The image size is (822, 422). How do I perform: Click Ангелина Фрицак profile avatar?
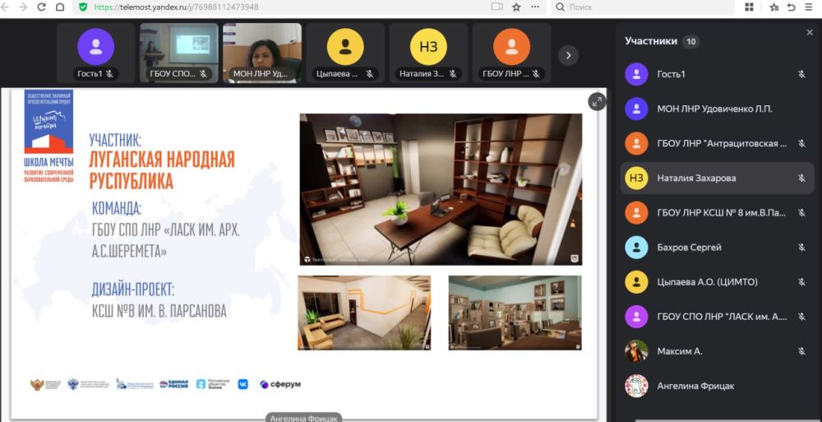[x=636, y=386]
